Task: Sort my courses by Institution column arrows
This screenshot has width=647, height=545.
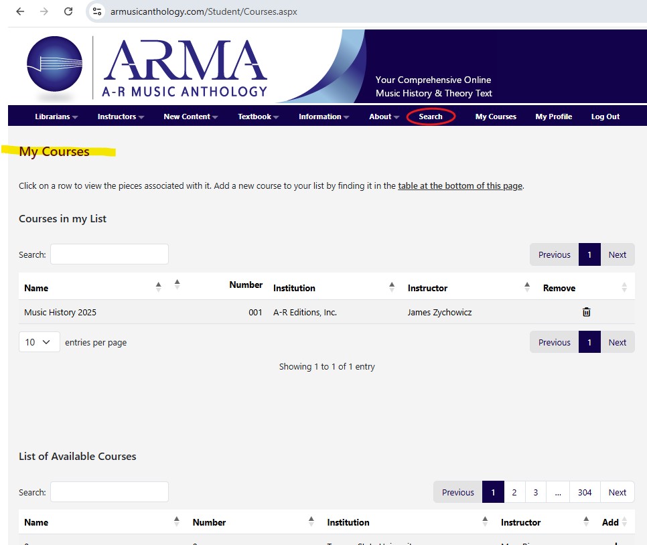Action: coord(392,287)
